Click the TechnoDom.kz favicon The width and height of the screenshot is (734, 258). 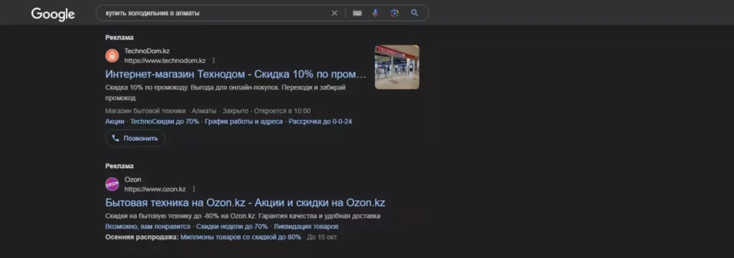click(x=112, y=56)
